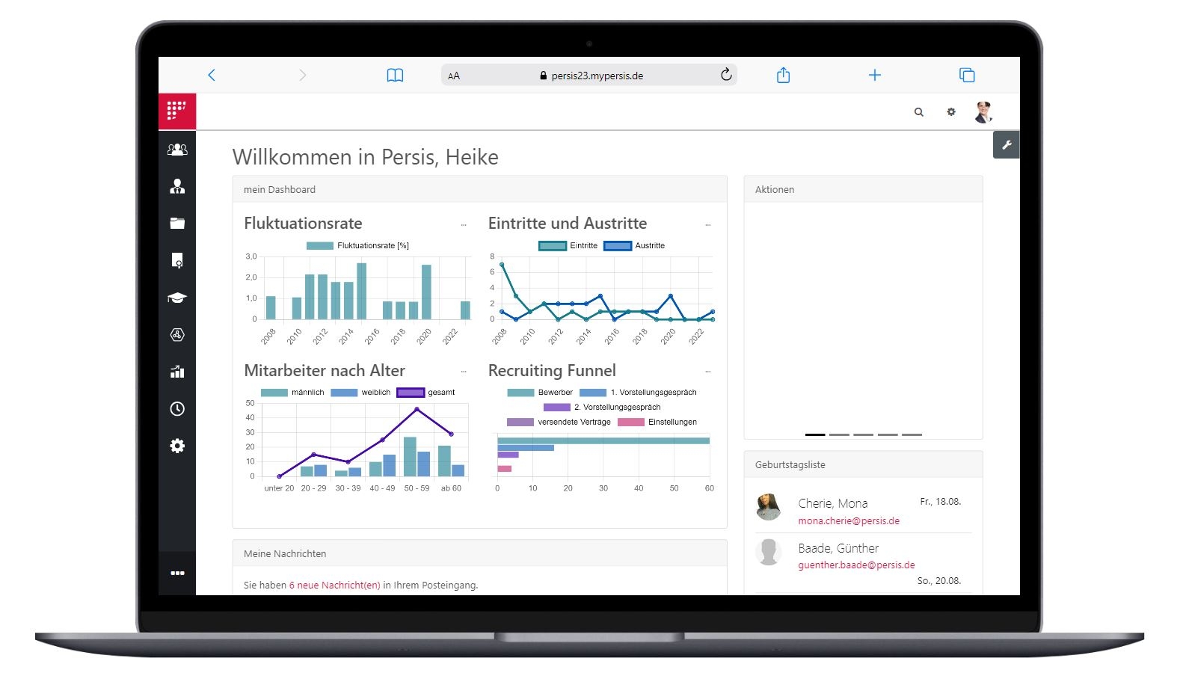Open Recruiting Funnel widget options menu
Image resolution: width=1180 pixels, height=673 pixels.
click(x=707, y=371)
